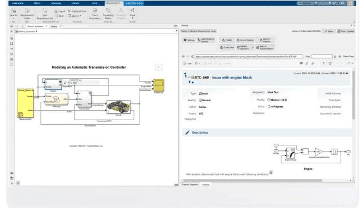363x208 pixels.
Task: Click the vertical scrollbar of Polarion panel
Action: click(x=353, y=94)
